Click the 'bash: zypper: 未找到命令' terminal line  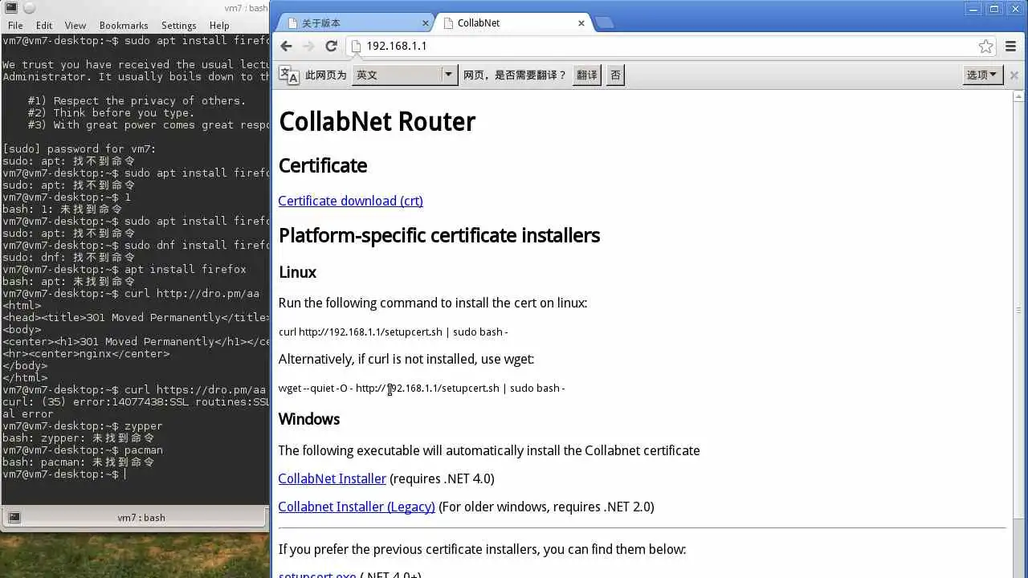tap(79, 438)
